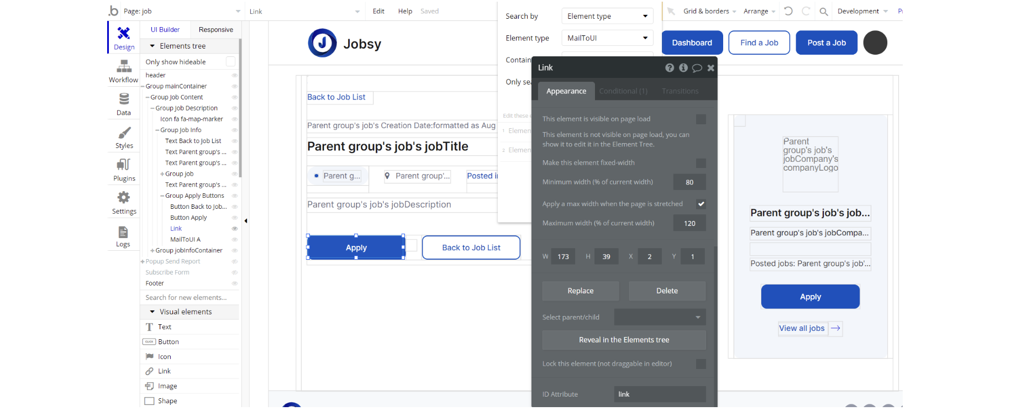1011x411 pixels.
Task: Toggle visibility eye for Link element
Action: [234, 229]
